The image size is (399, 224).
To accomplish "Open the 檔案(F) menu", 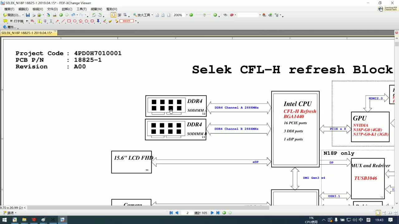I will [x=9, y=9].
